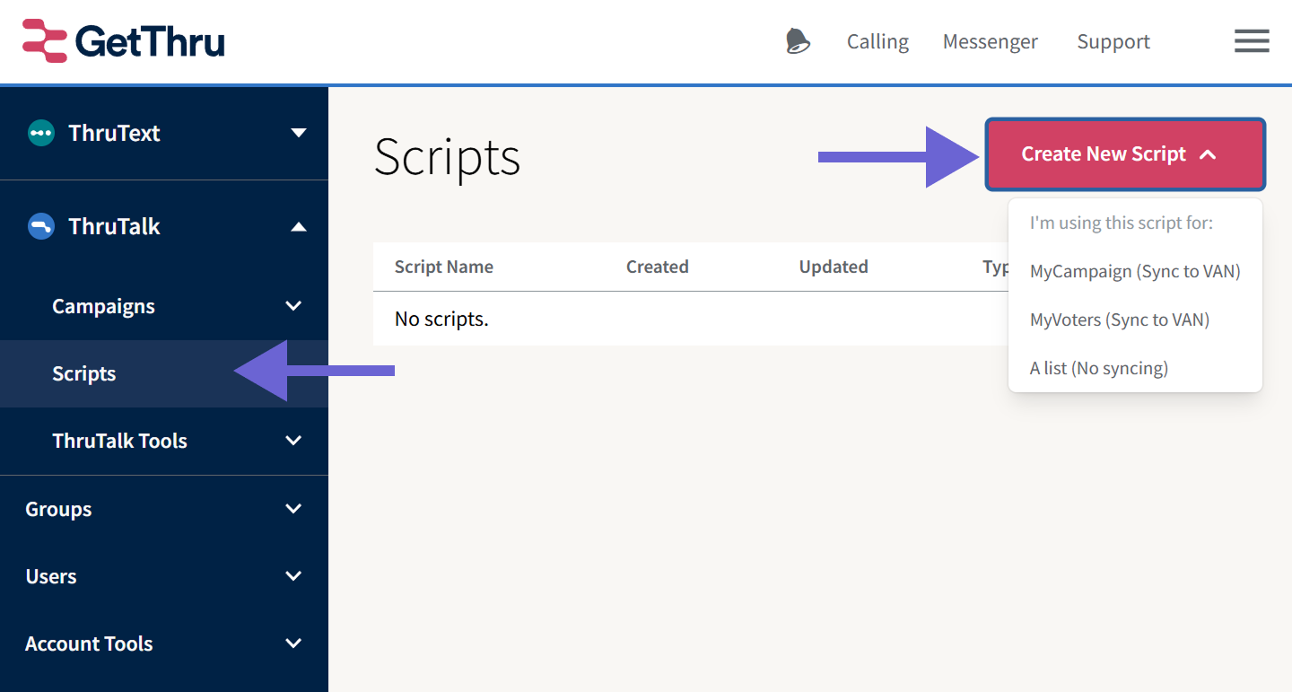Expand the Users chevron

[x=293, y=576]
